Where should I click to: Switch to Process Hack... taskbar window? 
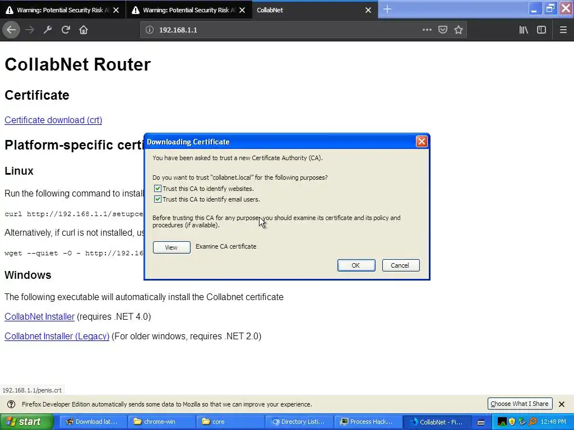tap(368, 422)
